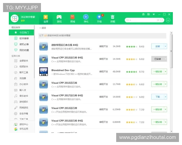The height and width of the screenshot is (145, 182).
Task: Click the Visual CPP 2015运行库 64位 app icon
Action: pos(43,59)
